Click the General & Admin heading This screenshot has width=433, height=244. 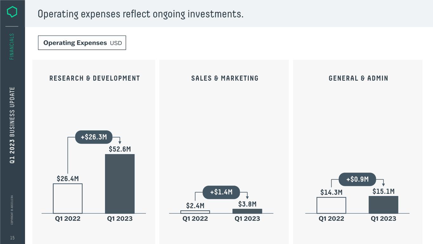[x=358, y=78]
